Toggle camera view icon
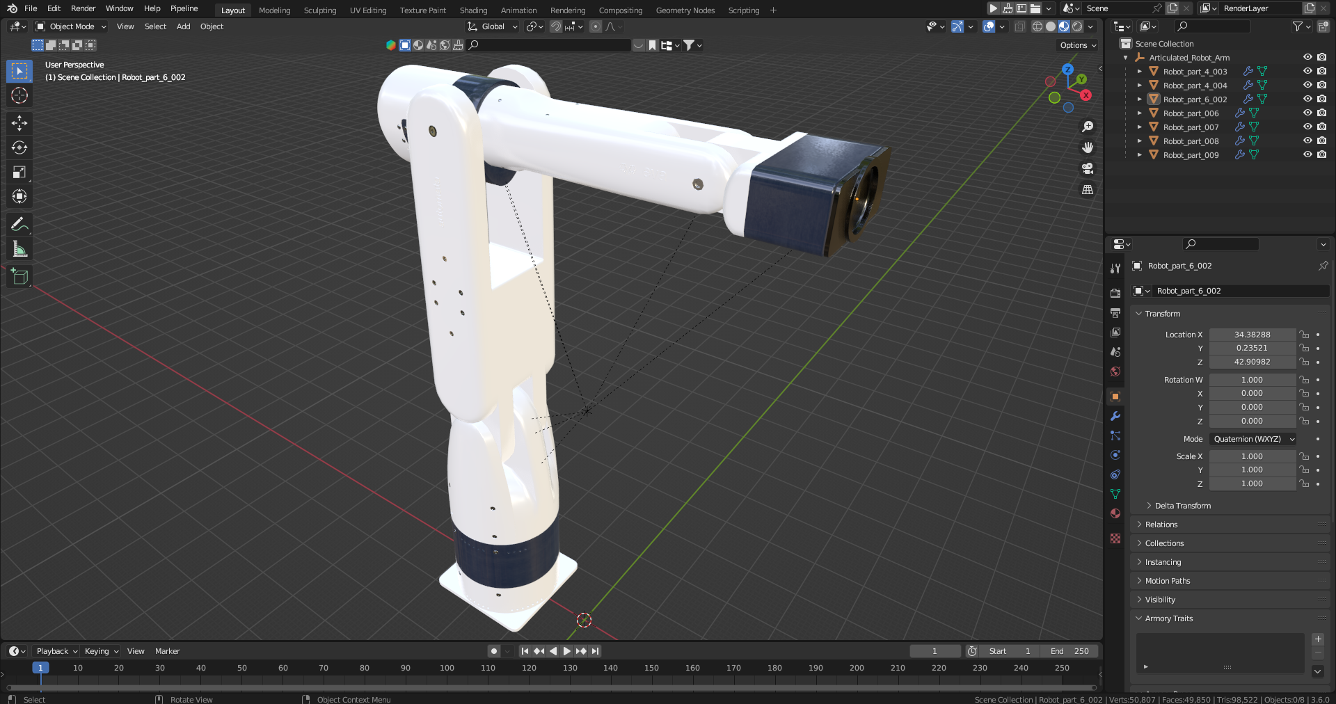Screen dimensions: 1336x704 coord(1088,168)
